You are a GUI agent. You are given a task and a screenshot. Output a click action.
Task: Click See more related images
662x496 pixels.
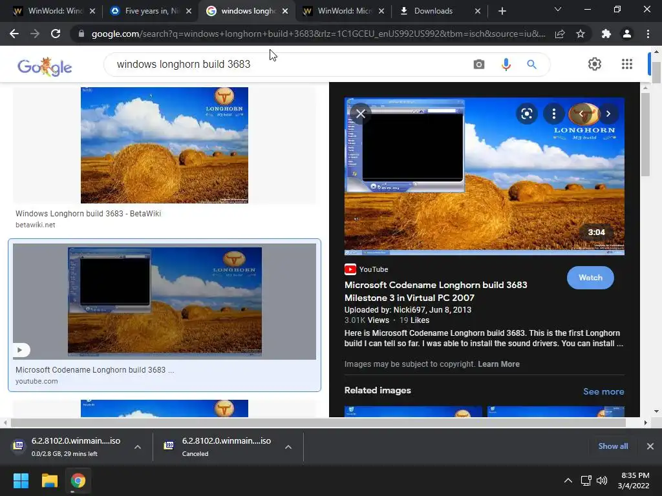coord(603,391)
